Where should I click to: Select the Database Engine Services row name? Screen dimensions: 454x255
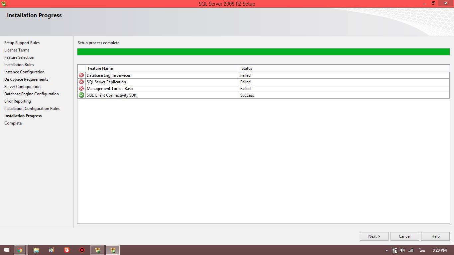click(109, 75)
